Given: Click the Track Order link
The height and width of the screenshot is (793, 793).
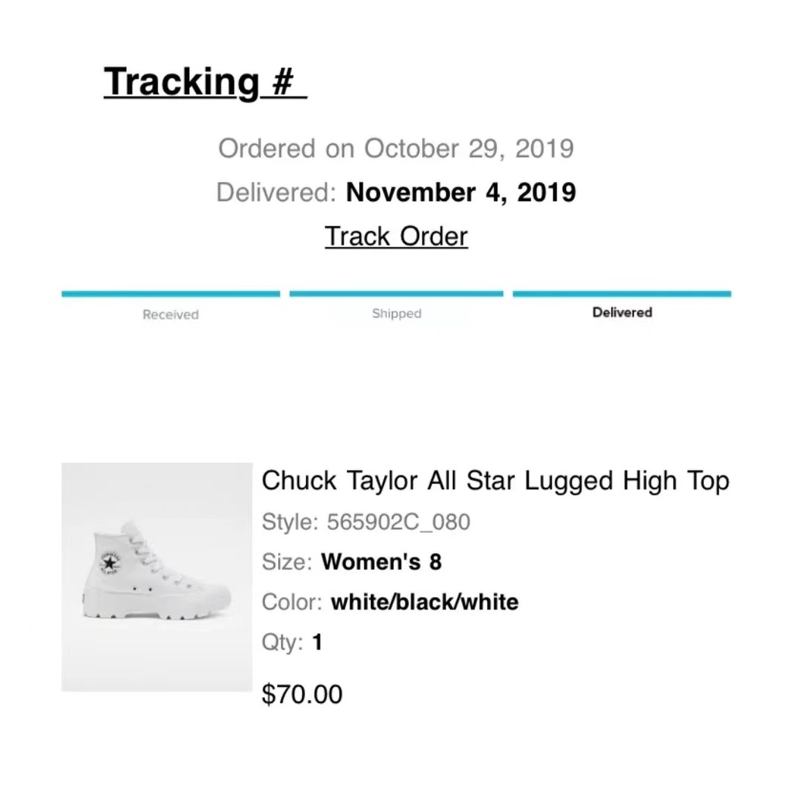Looking at the screenshot, I should coord(396,236).
